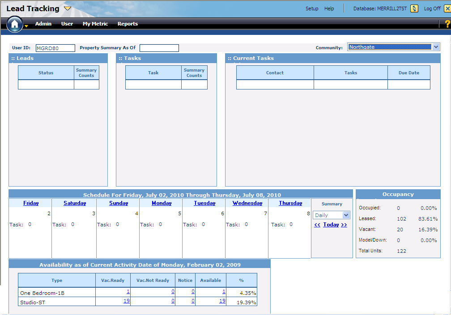This screenshot has width=451, height=315.
Task: Click Available 19 for Studio-ST
Action: (x=222, y=301)
